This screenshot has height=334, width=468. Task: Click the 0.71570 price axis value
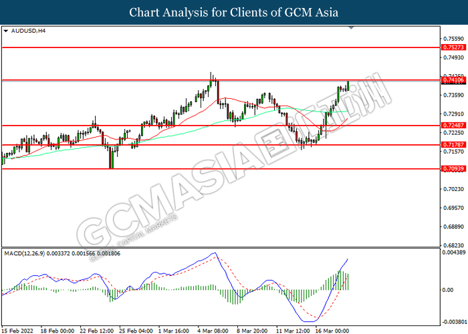[x=454, y=152]
